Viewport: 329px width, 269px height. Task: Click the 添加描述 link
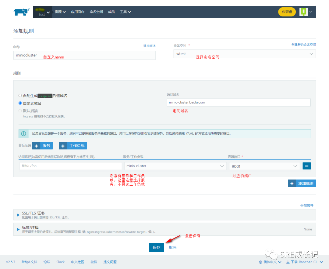[x=149, y=46]
